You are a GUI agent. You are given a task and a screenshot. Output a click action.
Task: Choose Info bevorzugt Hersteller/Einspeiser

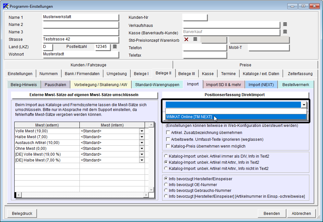point(166,179)
